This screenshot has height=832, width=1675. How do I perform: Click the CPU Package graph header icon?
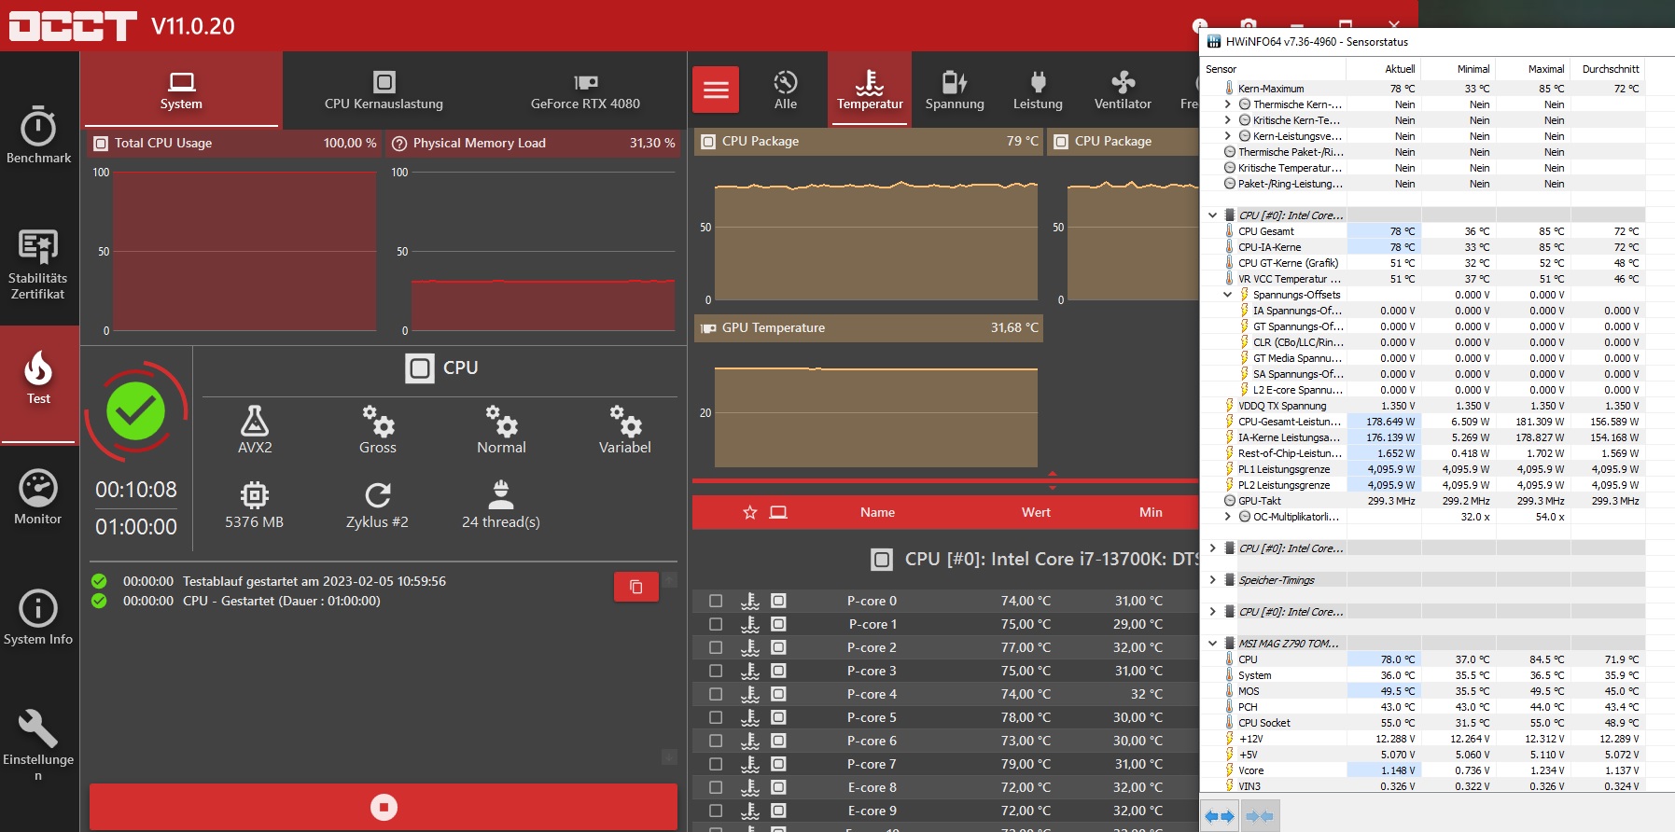pyautogui.click(x=708, y=142)
